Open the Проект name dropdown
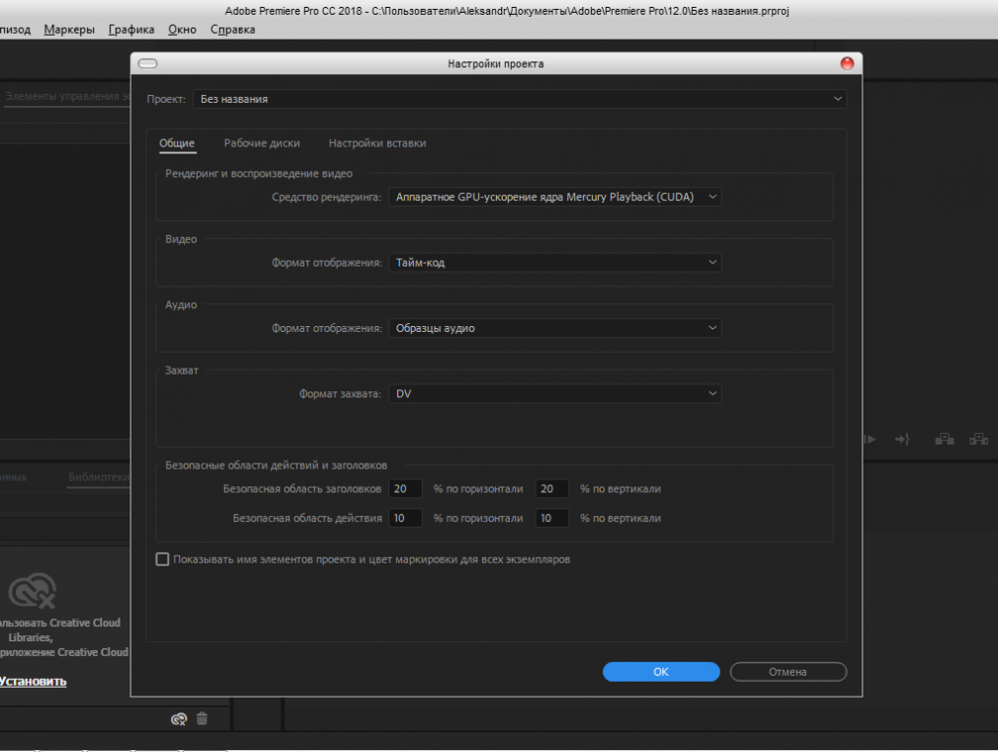Image resolution: width=998 pixels, height=752 pixels. pos(520,99)
